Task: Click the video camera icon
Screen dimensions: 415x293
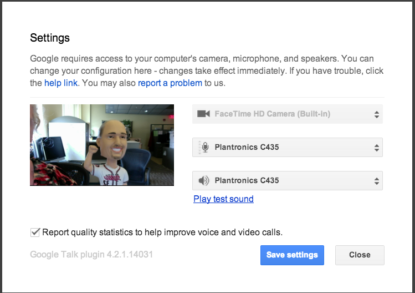Action: (x=203, y=114)
